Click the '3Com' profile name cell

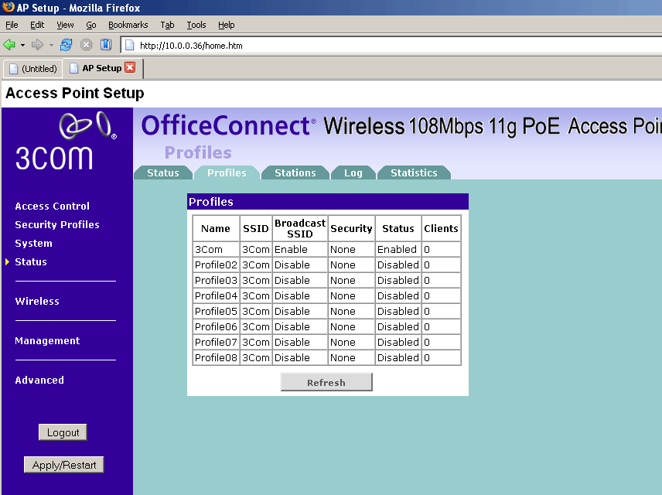[217, 250]
